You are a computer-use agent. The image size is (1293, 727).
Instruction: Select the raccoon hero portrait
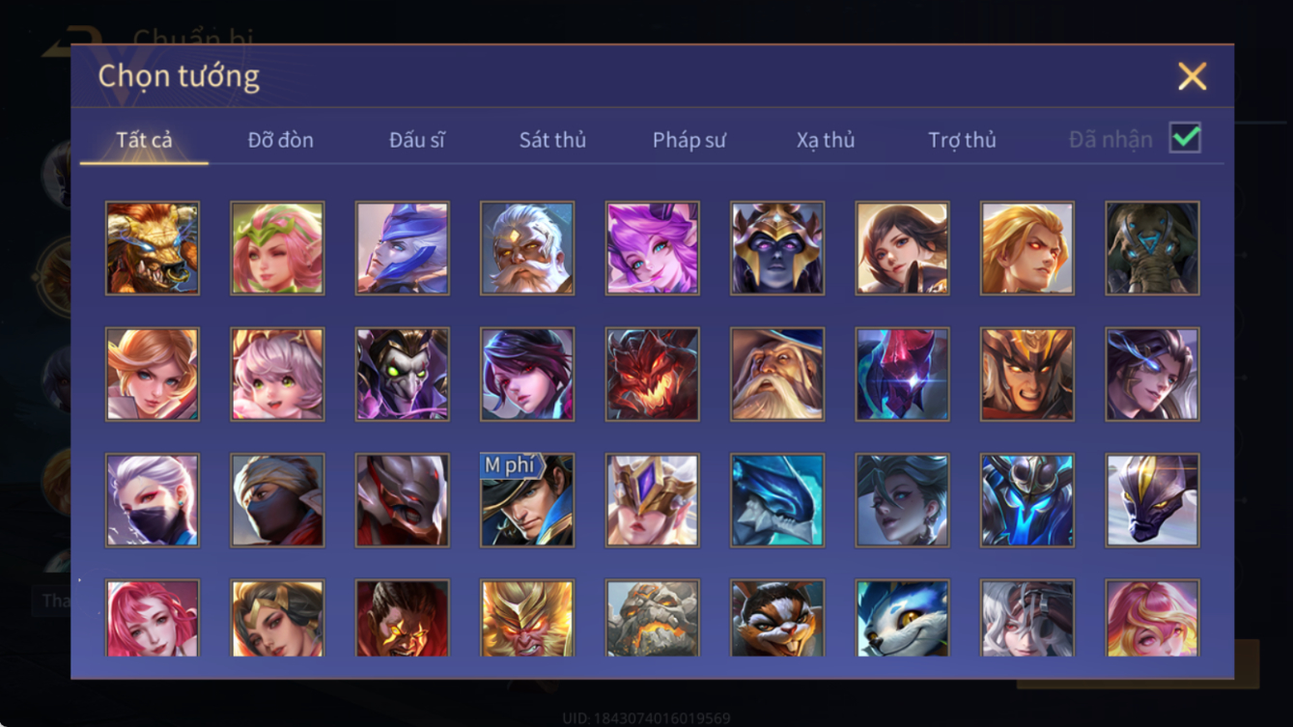coord(777,619)
